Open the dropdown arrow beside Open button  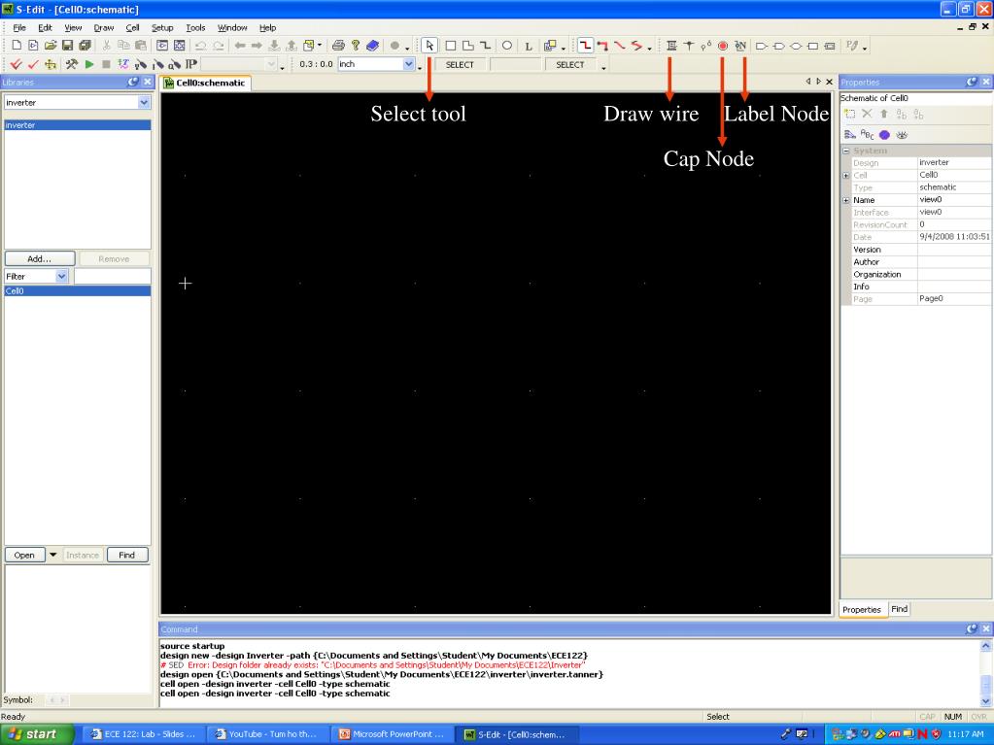point(53,555)
